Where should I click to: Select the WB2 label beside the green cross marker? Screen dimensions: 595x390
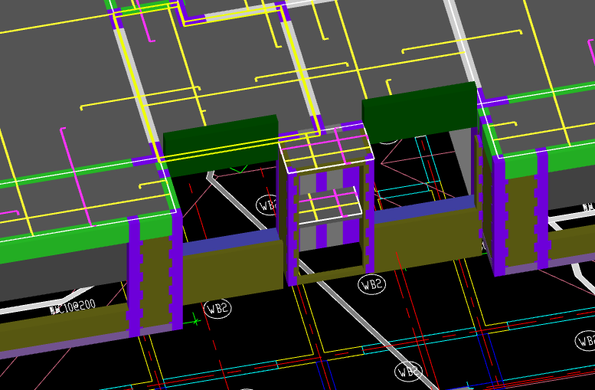[x=217, y=308]
